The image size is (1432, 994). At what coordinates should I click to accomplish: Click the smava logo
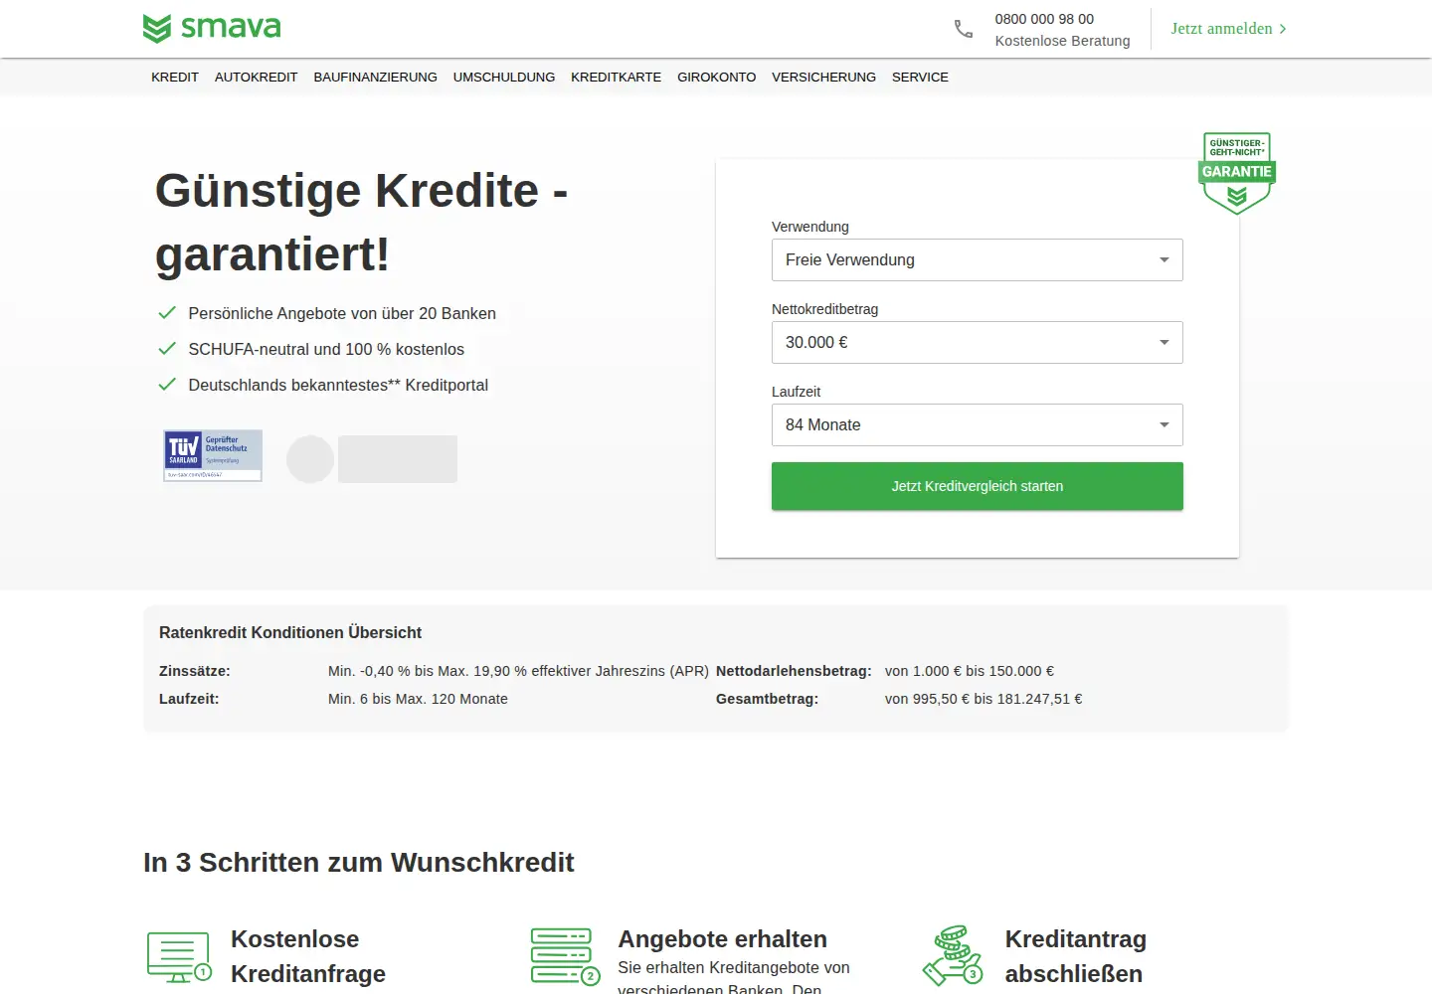point(212,28)
